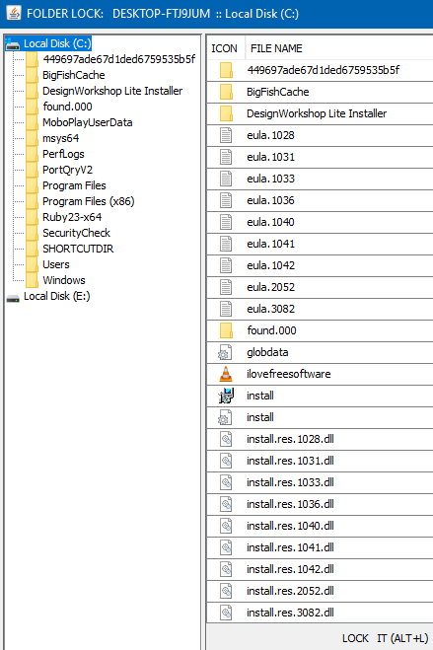The height and width of the screenshot is (650, 433).
Task: Click VLC cone icon of ilovefreesoftware
Action: point(226,374)
